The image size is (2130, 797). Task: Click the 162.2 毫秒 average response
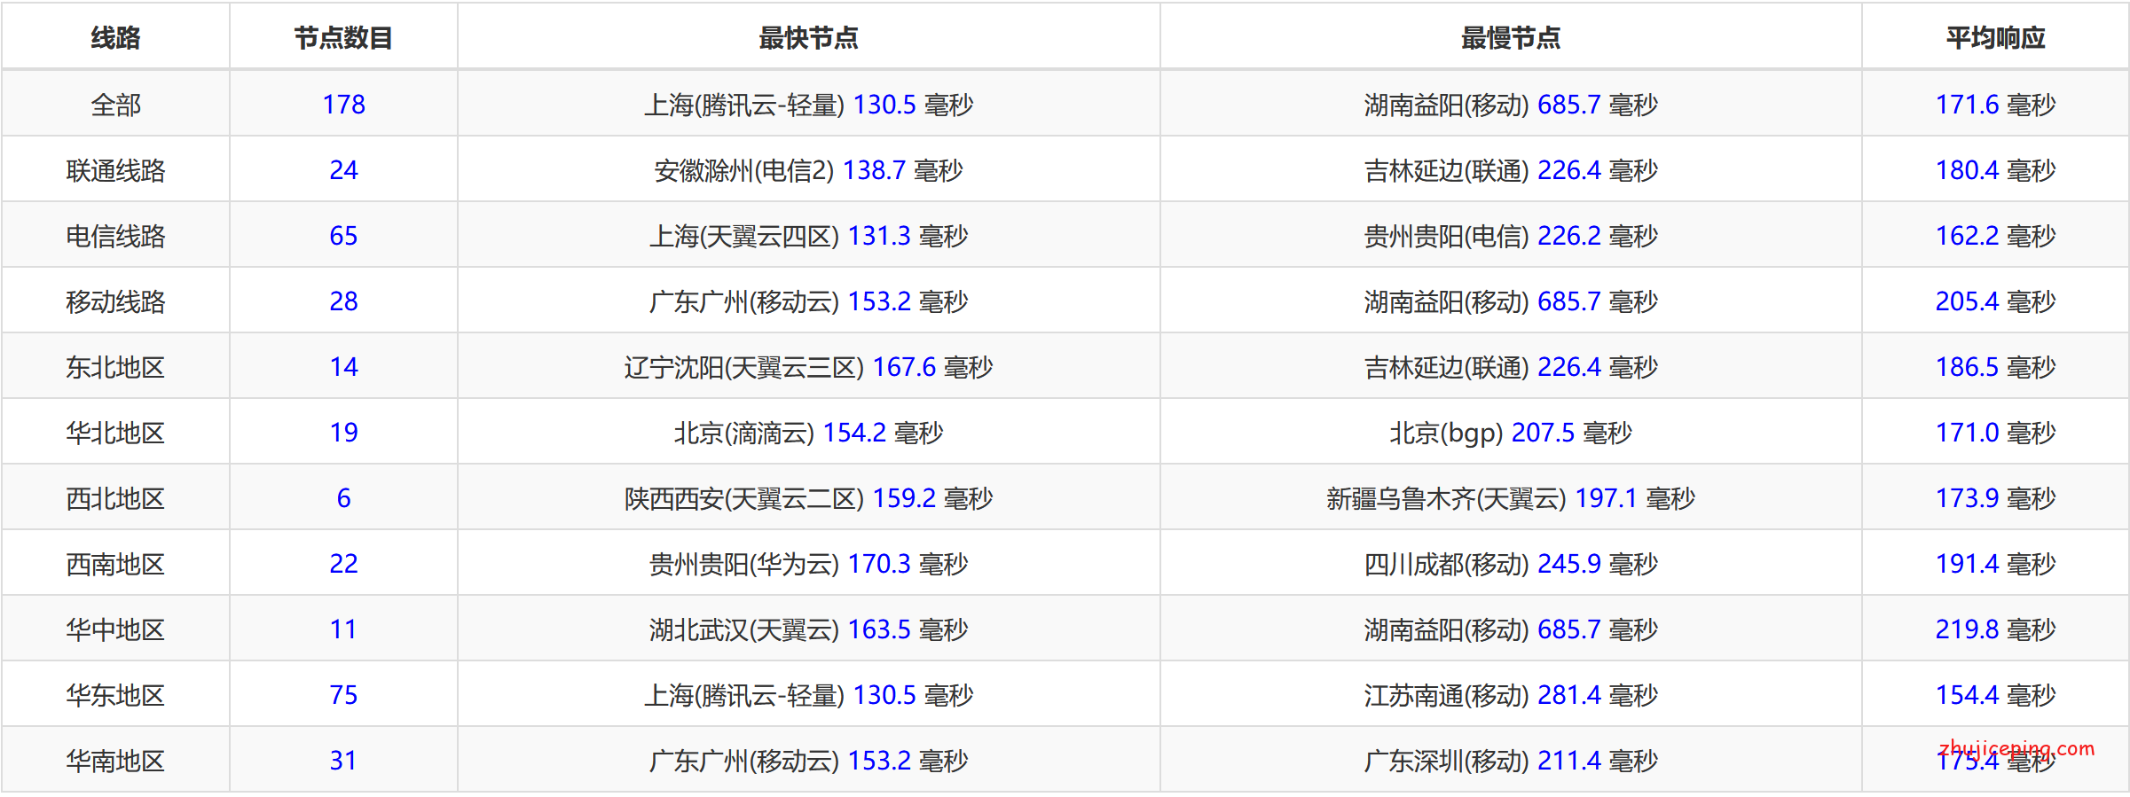(x=1995, y=236)
